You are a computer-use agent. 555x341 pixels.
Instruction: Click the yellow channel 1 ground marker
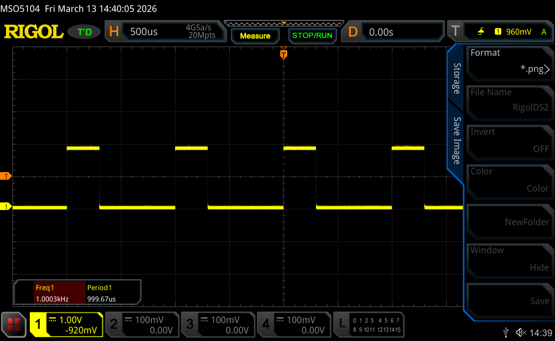tap(6, 207)
